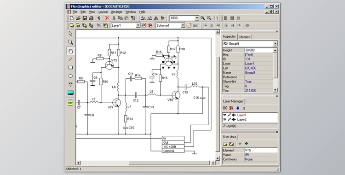Add user data entry folder icon

coord(224,144)
